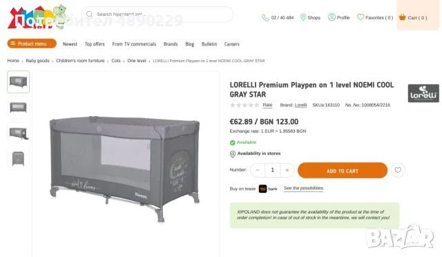Decrease quantity with minus button
The height and width of the screenshot is (257, 442).
258,170
